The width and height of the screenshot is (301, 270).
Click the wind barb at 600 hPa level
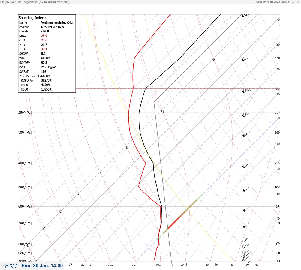point(246,209)
